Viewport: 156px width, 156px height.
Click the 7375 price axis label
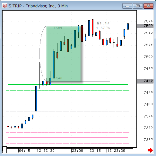[148, 116]
